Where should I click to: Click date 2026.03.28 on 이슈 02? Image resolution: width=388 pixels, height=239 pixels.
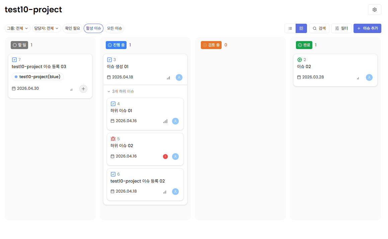click(x=313, y=77)
